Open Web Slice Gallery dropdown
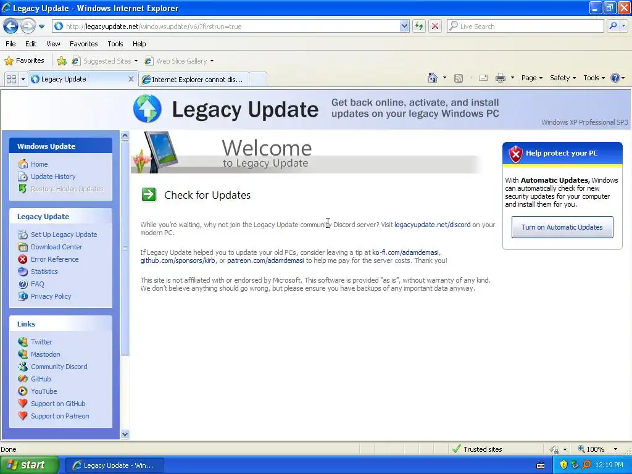 (180, 61)
